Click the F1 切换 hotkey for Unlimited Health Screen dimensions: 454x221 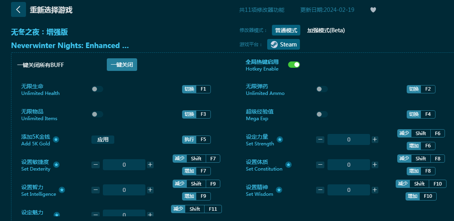pyautogui.click(x=196, y=89)
